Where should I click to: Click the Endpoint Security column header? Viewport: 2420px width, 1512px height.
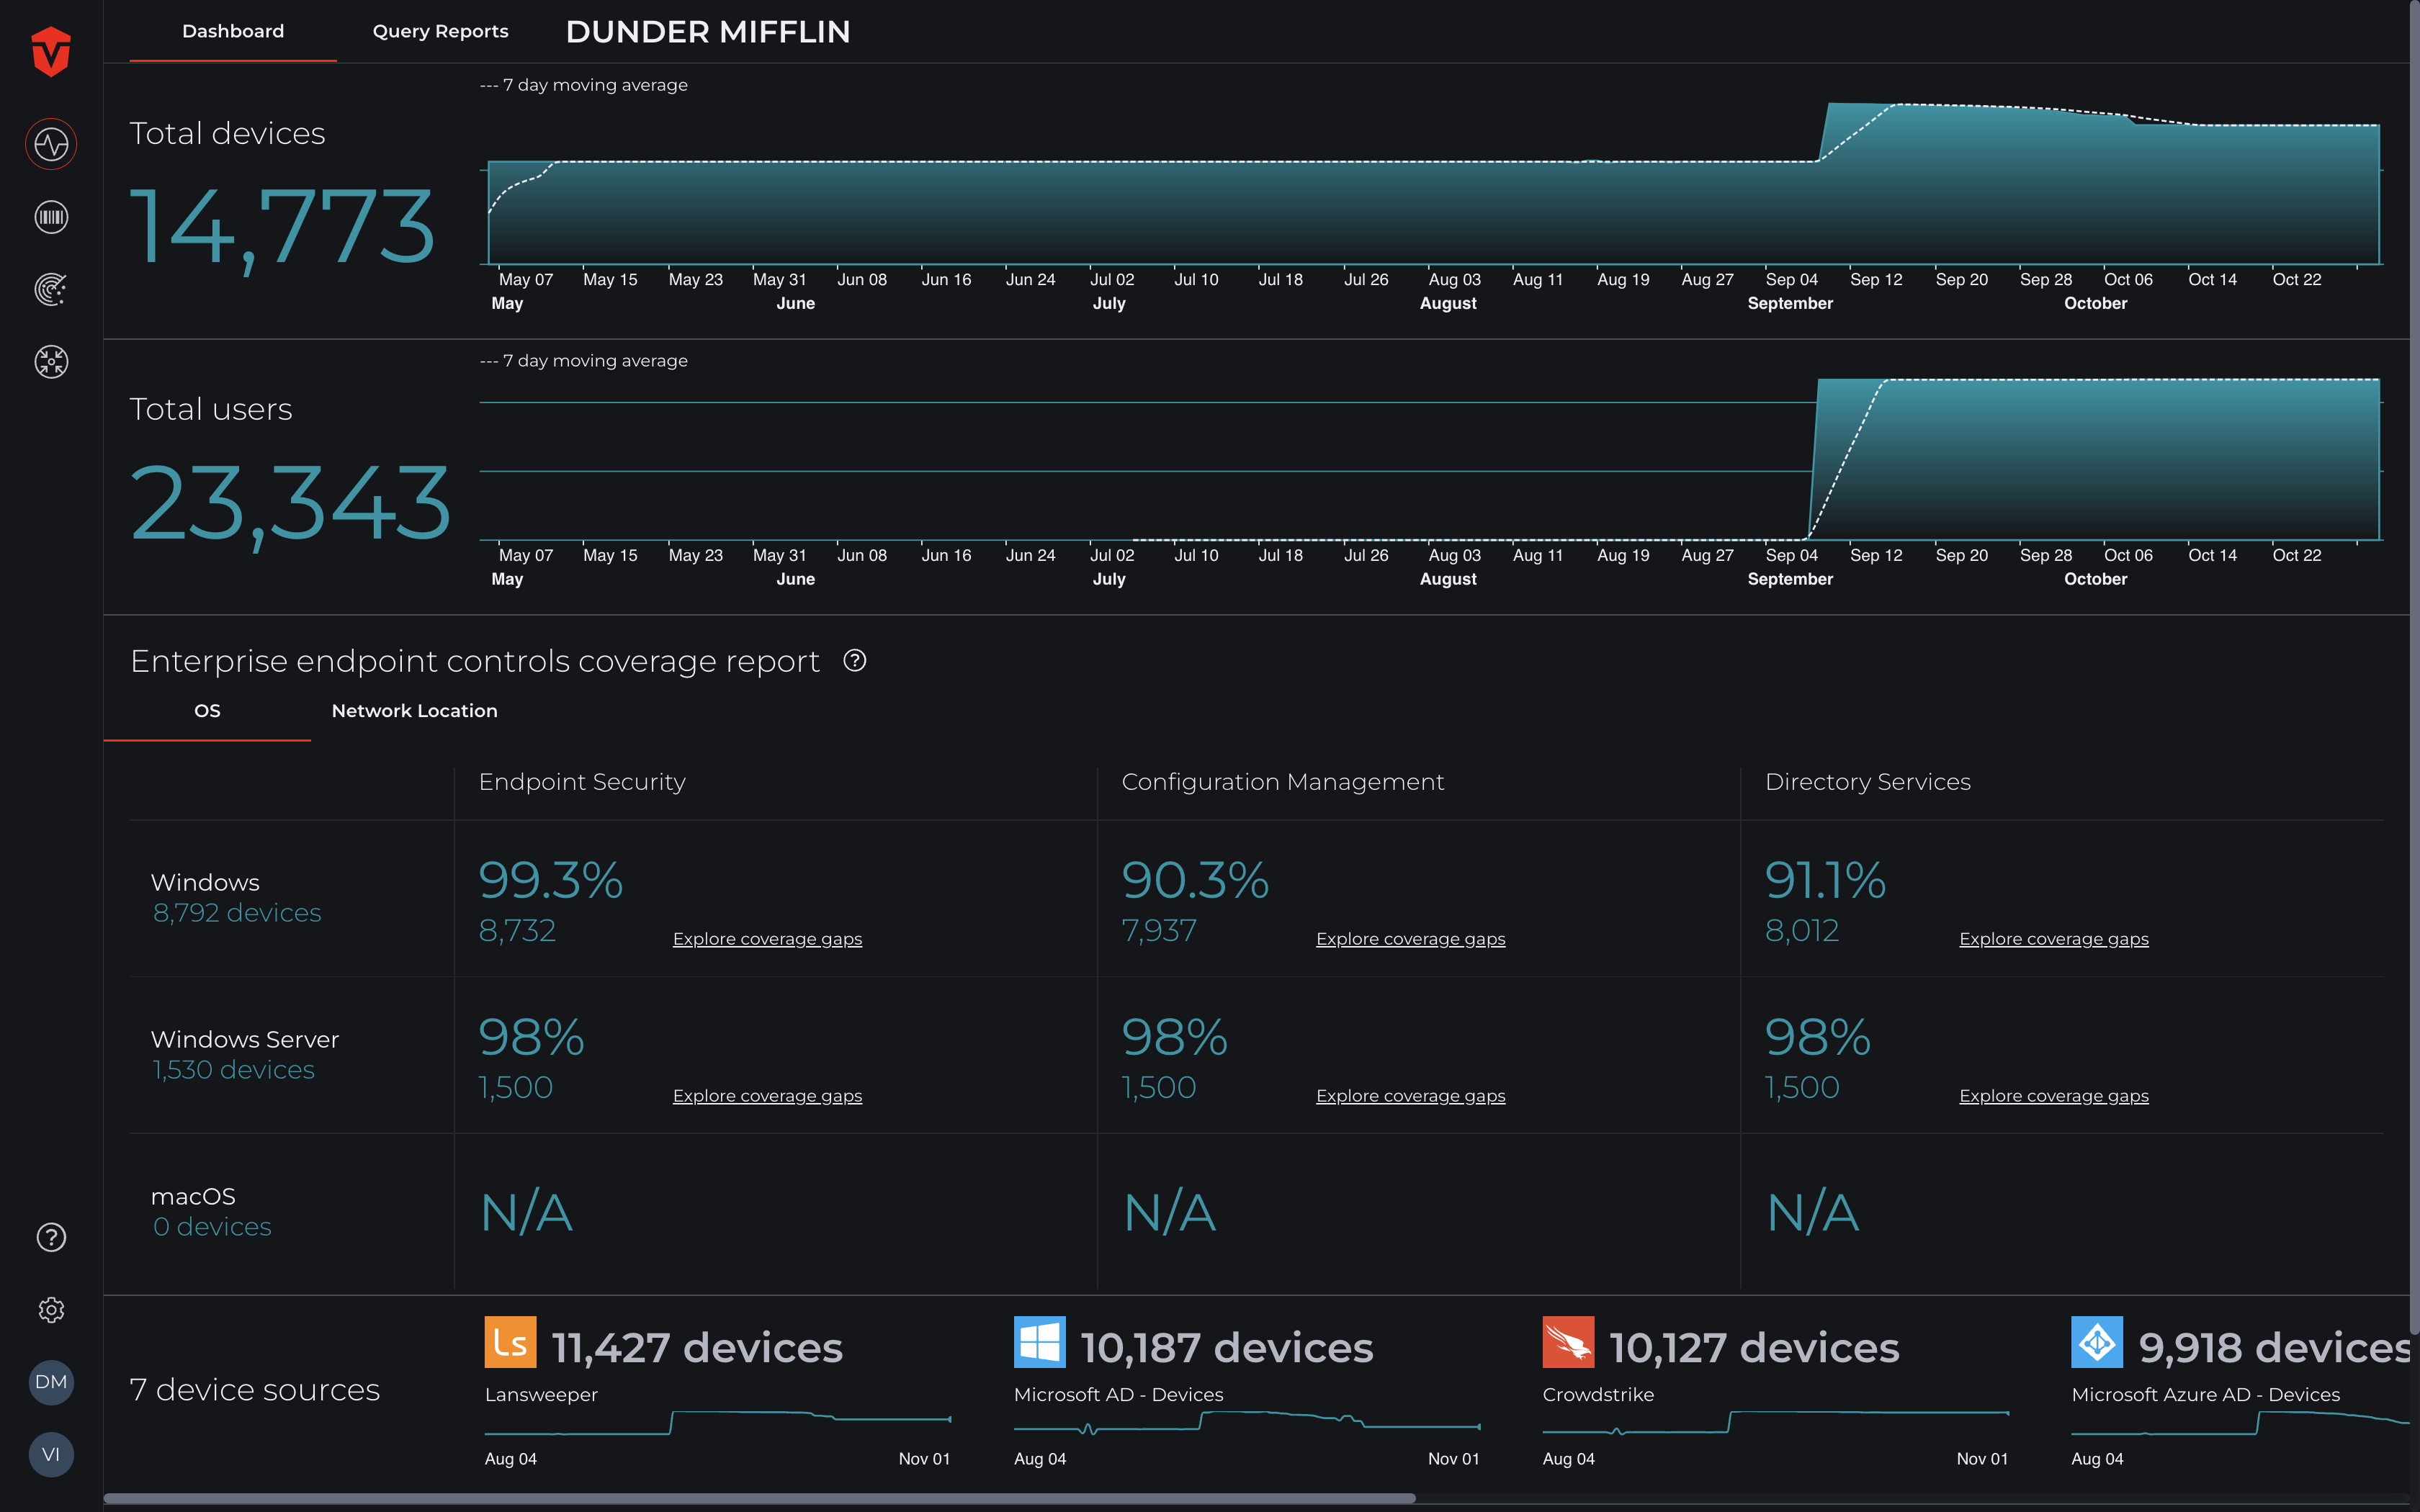click(582, 782)
